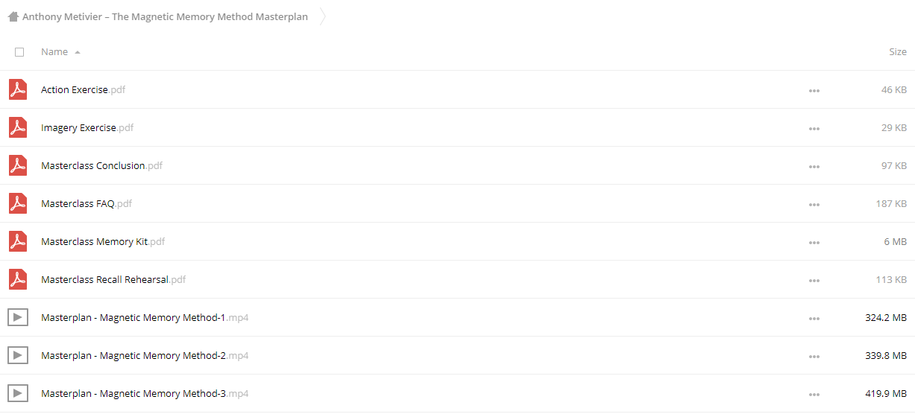Sort files using the Name arrow

pyautogui.click(x=78, y=52)
